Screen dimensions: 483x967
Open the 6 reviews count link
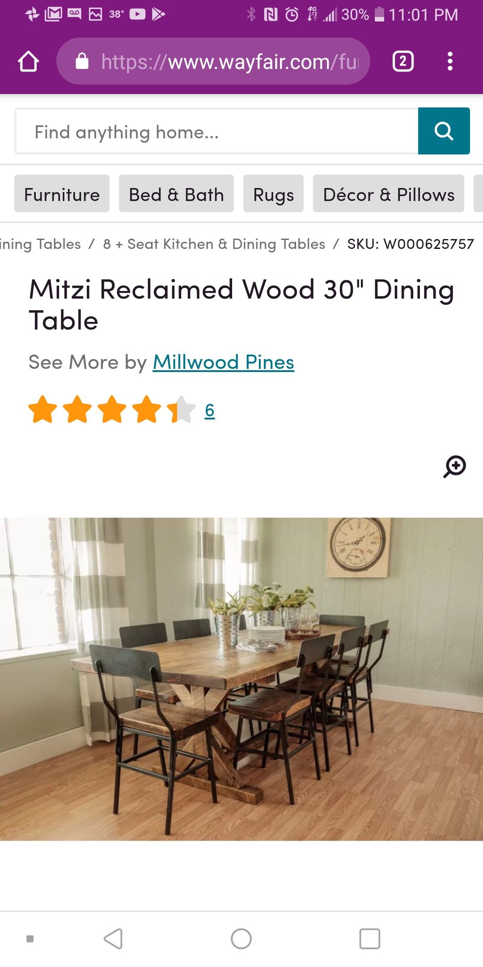210,411
